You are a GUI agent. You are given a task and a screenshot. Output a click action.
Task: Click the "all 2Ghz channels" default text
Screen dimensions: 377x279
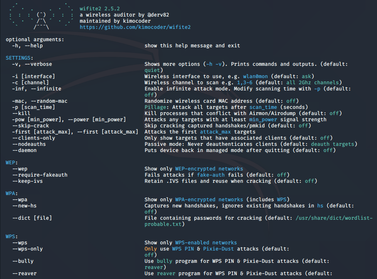pos(312,83)
